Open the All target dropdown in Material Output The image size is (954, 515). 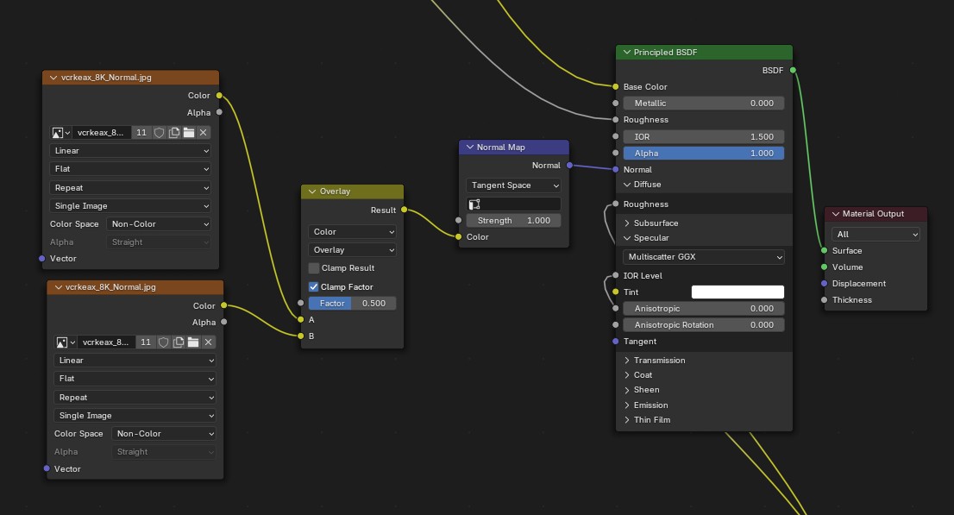[876, 235]
